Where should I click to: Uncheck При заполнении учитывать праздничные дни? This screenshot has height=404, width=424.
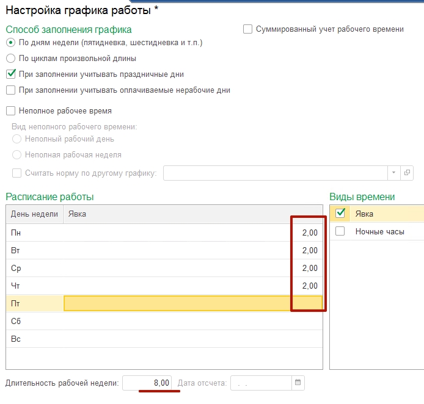coord(10,74)
